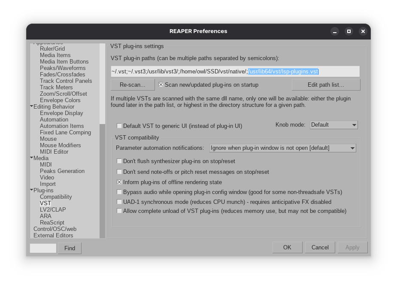Enable Default VST to generic UI checkbox

pos(119,126)
